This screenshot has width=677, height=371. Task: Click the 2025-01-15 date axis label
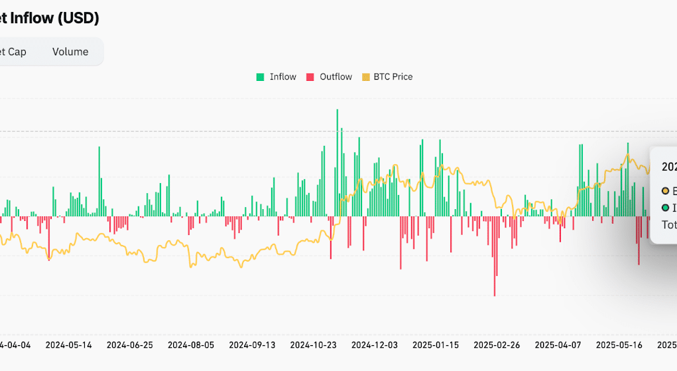click(x=436, y=345)
